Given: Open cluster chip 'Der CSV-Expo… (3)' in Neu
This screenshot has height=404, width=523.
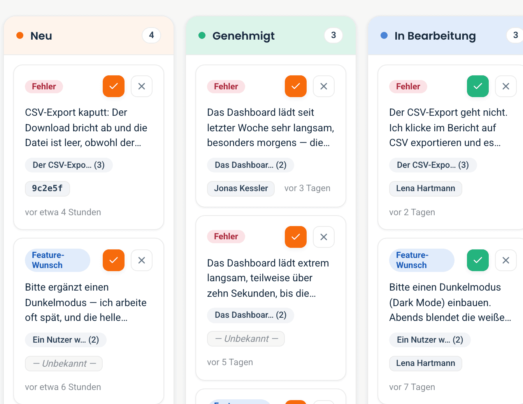Looking at the screenshot, I should pyautogui.click(x=69, y=165).
